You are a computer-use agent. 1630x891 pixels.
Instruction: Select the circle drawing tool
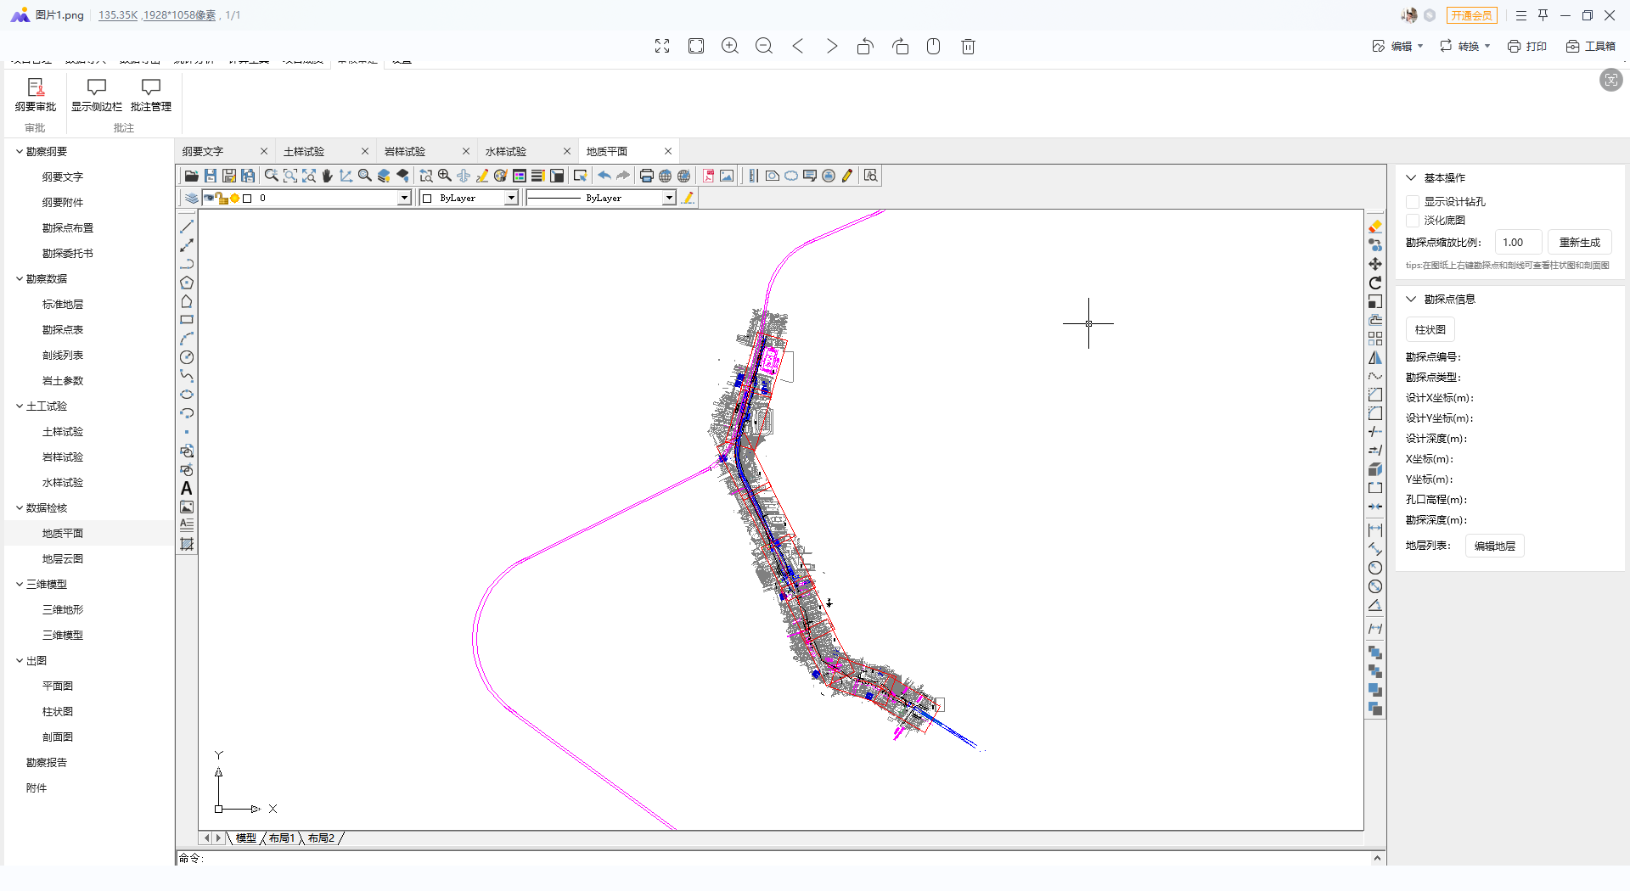[x=187, y=357]
